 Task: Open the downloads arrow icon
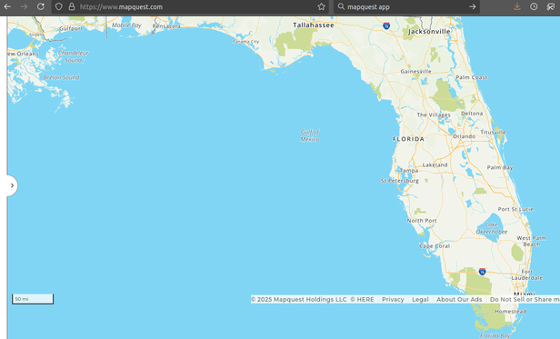516,6
